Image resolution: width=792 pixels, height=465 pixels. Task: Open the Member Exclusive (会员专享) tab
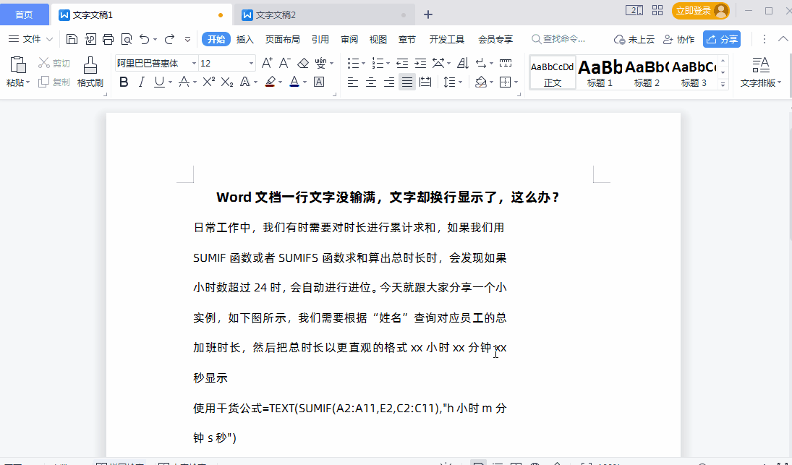click(495, 39)
